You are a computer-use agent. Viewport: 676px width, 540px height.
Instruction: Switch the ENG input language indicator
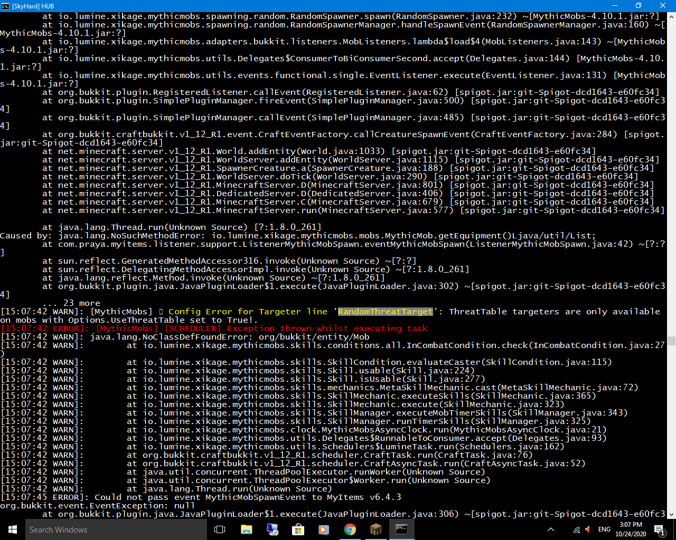tap(605, 529)
